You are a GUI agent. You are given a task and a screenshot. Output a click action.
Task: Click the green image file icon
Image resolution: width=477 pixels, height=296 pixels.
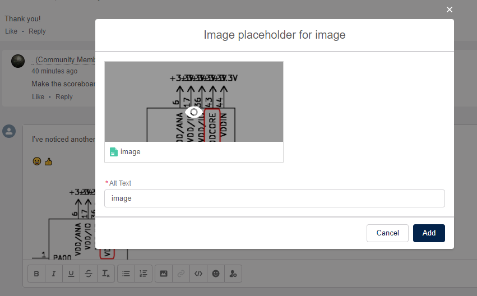click(113, 152)
